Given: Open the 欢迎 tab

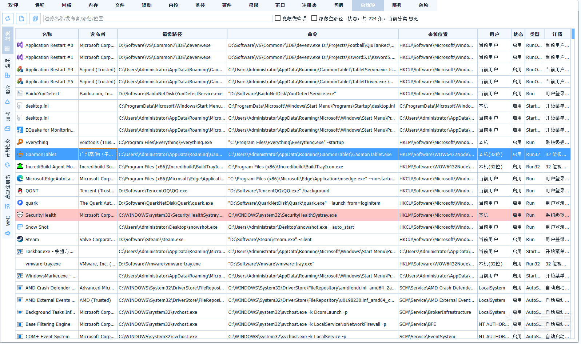Looking at the screenshot, I should point(13,5).
